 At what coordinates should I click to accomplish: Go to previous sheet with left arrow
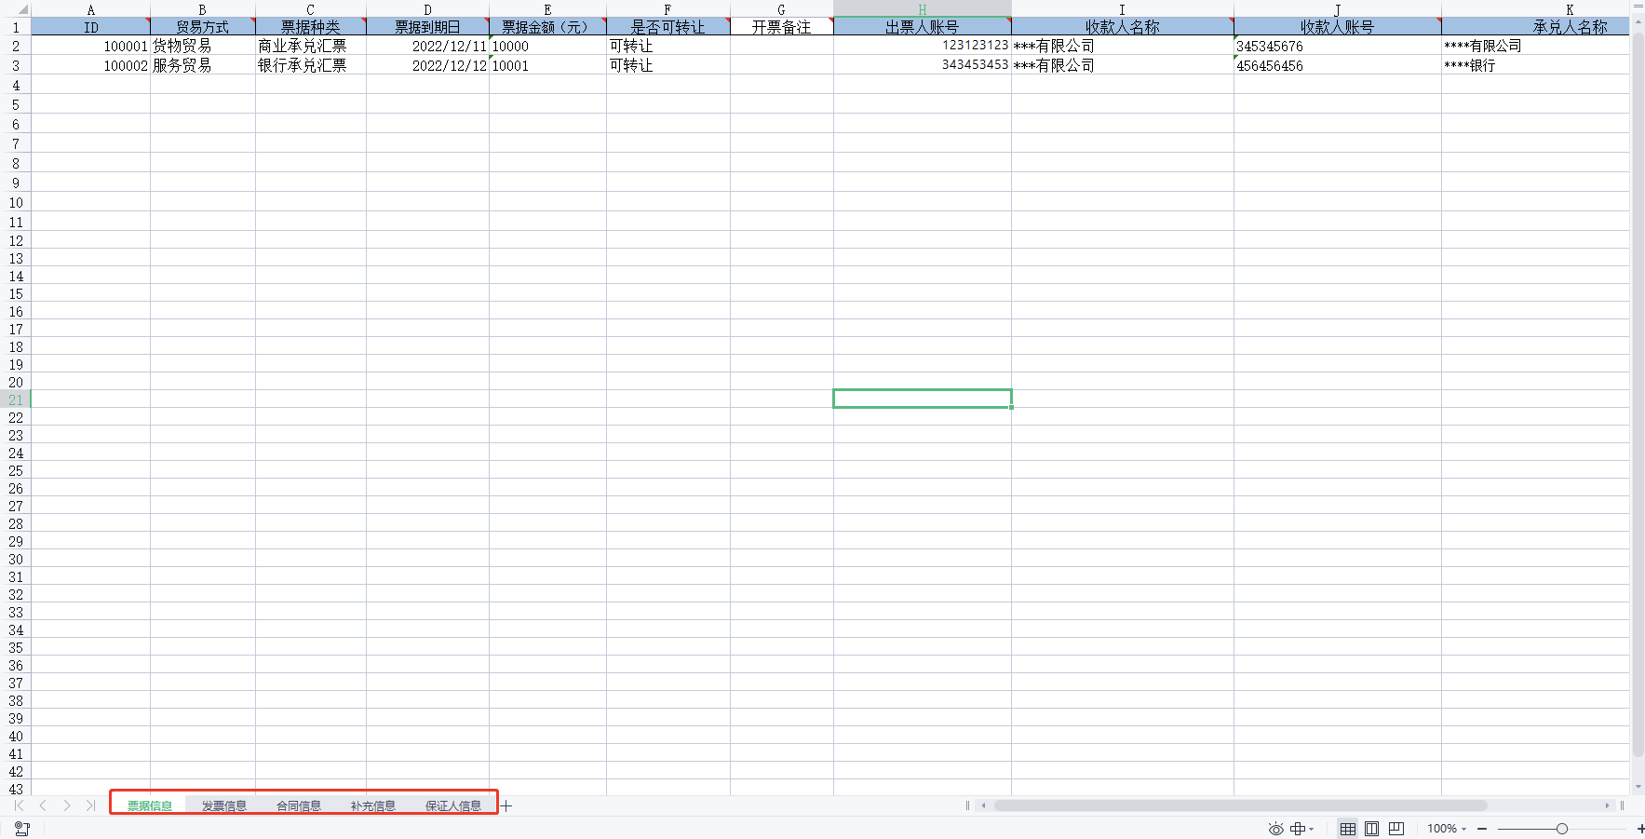[x=43, y=805]
